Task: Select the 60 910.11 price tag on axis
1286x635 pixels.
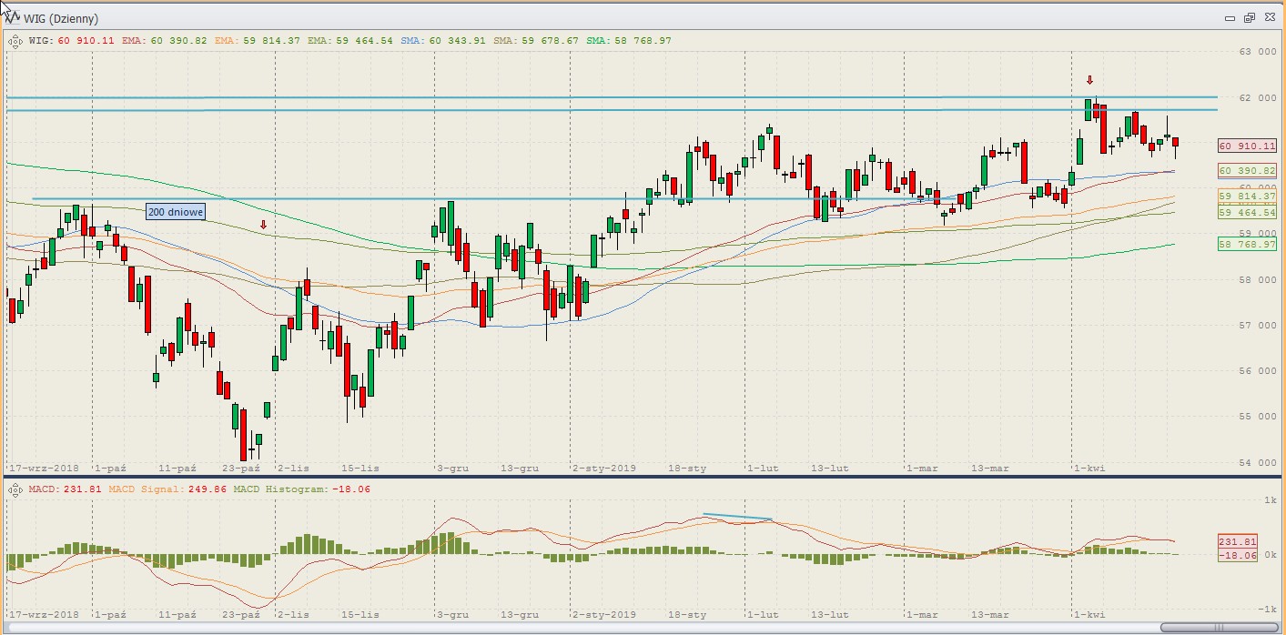Action: [x=1247, y=146]
